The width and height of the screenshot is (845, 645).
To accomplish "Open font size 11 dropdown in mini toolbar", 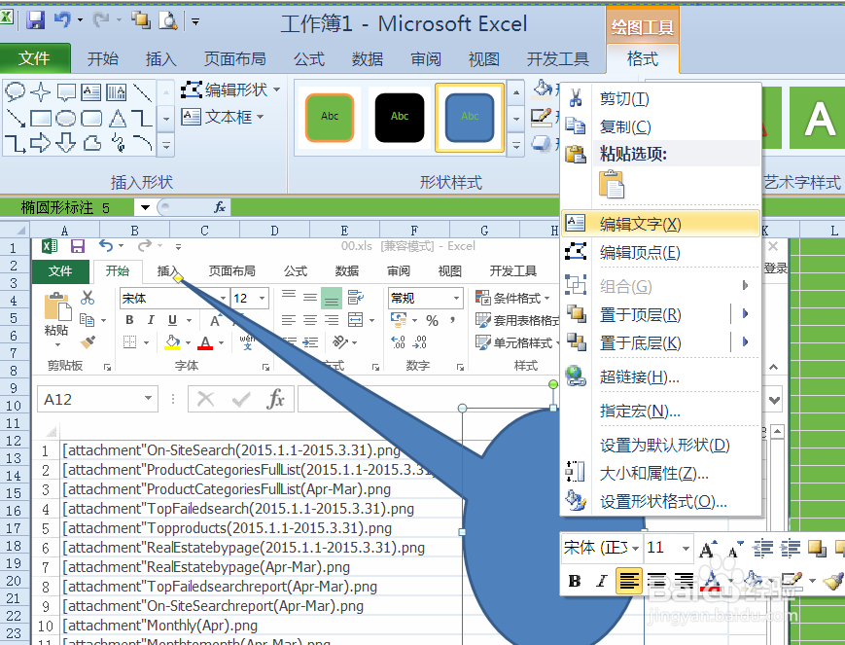I will (687, 549).
